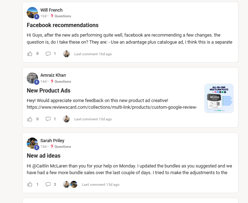Like the Facebook recommendations post
Image resolution: width=248 pixels, height=203 pixels.
(30, 54)
